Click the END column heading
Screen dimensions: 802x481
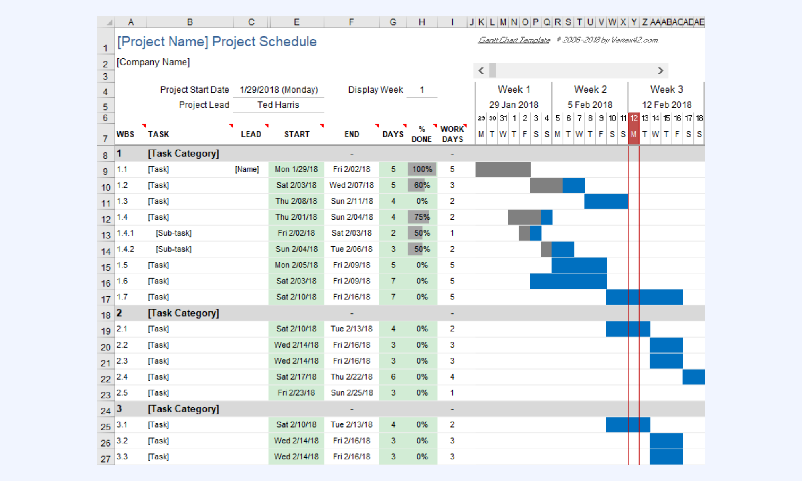(x=352, y=134)
